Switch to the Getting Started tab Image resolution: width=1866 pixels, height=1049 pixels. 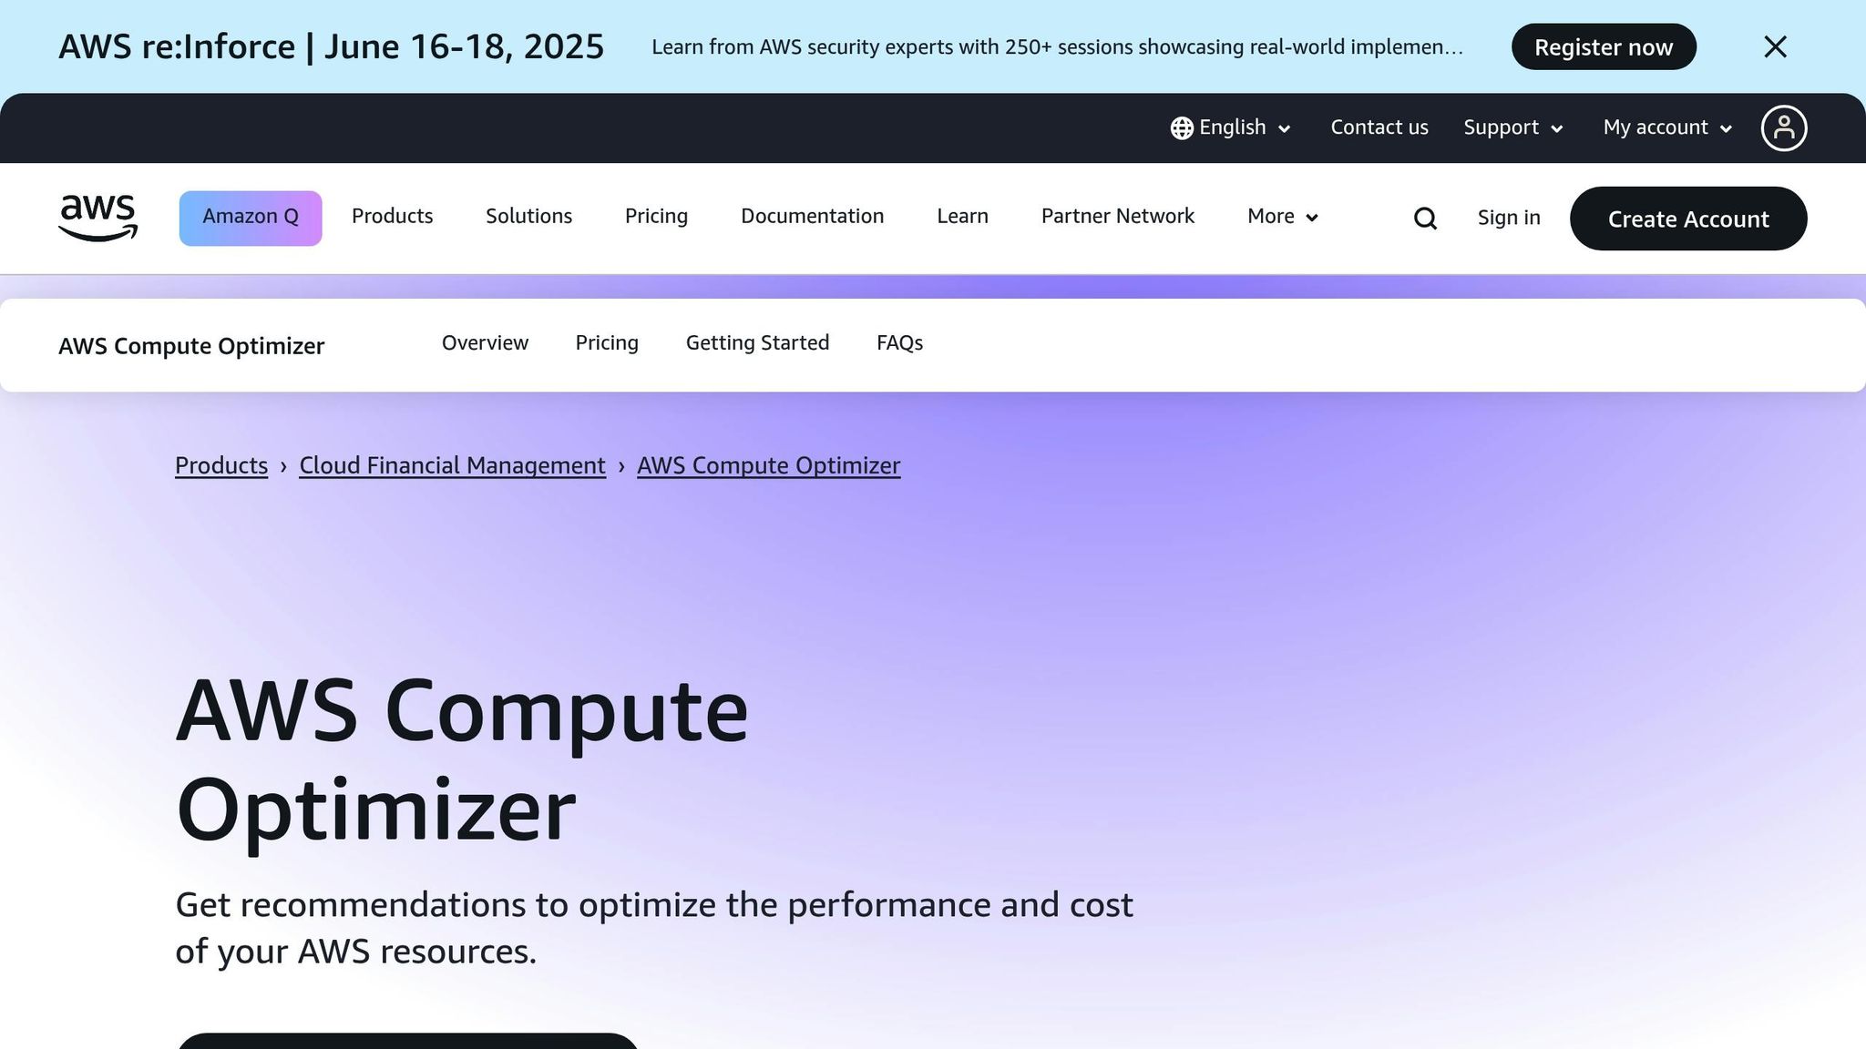757,343
